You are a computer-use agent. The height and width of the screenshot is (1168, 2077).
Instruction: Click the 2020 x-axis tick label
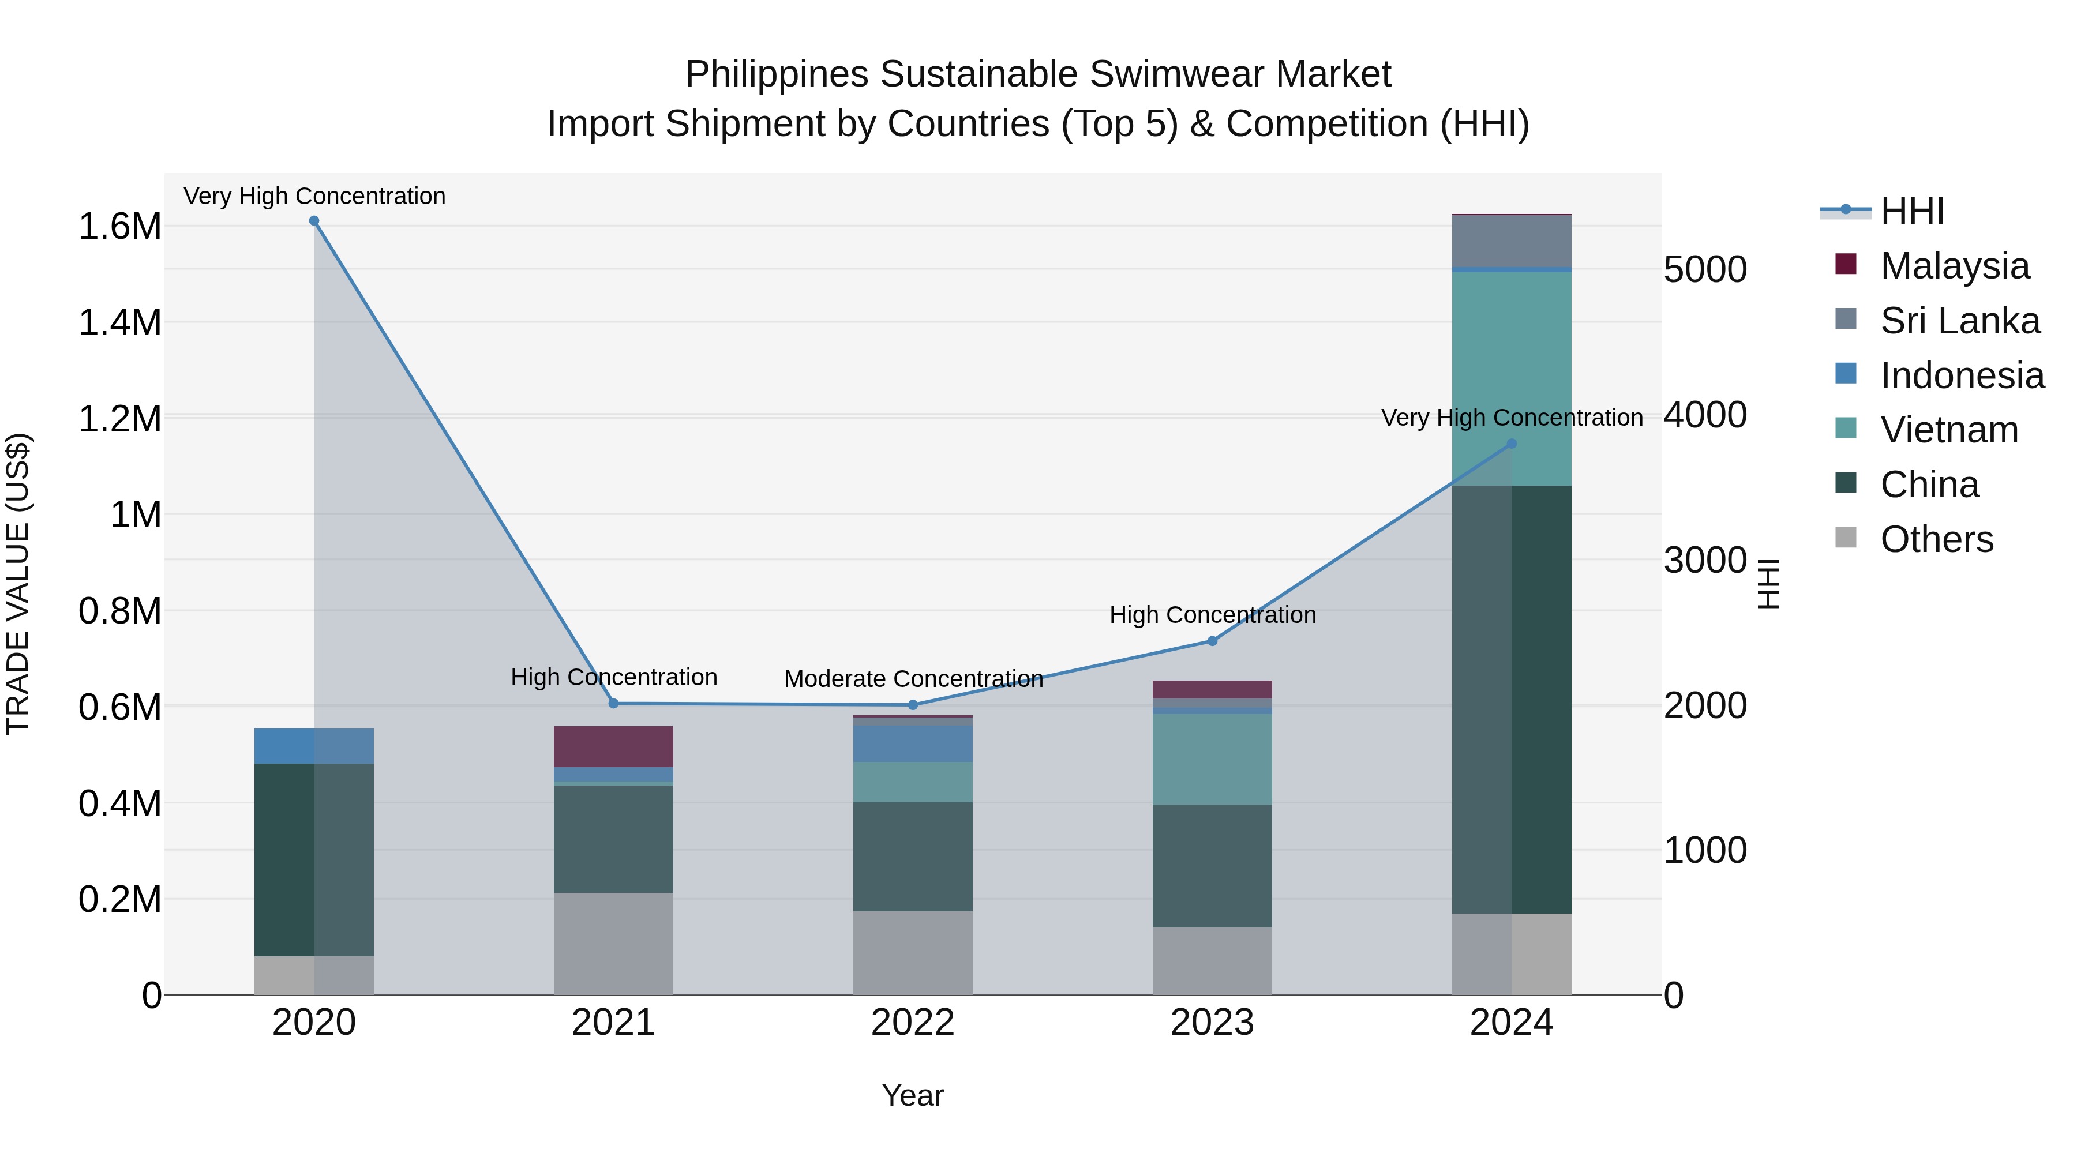[x=314, y=1023]
